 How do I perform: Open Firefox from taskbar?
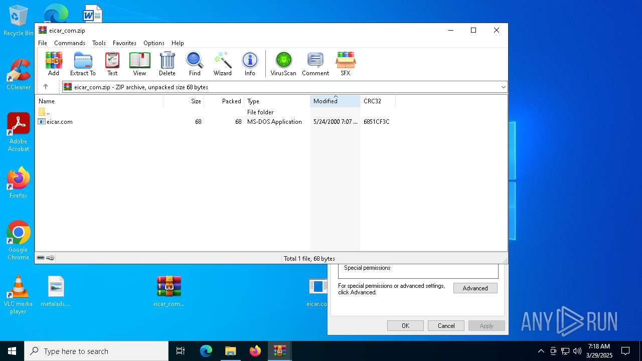tap(255, 351)
